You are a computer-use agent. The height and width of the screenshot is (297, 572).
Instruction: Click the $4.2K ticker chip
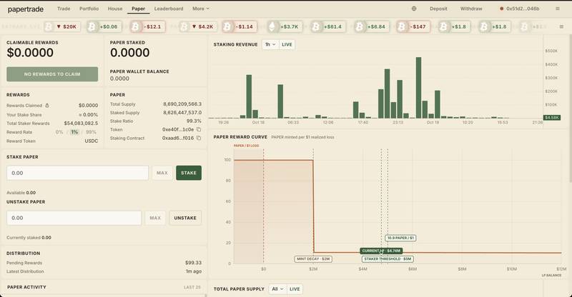pos(198,26)
